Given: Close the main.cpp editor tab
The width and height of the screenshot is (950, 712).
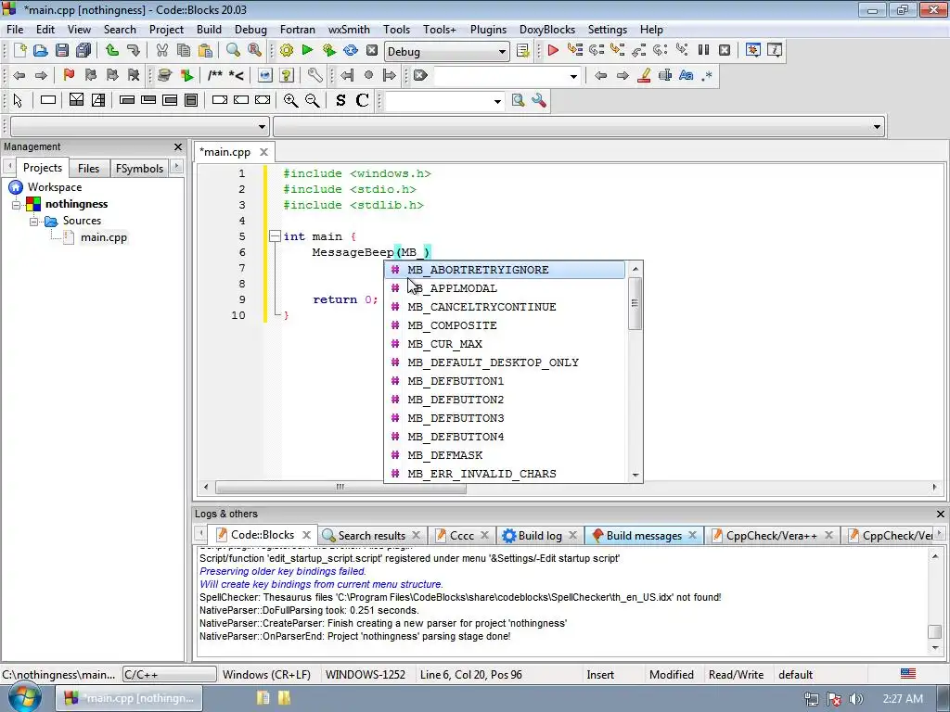Looking at the screenshot, I should [x=263, y=152].
